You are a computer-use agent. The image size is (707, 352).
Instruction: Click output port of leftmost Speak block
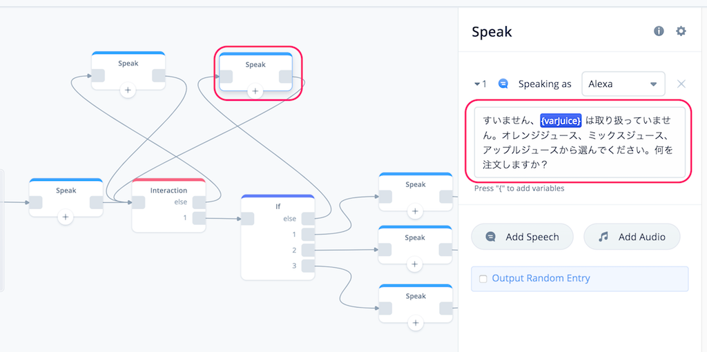tap(97, 202)
